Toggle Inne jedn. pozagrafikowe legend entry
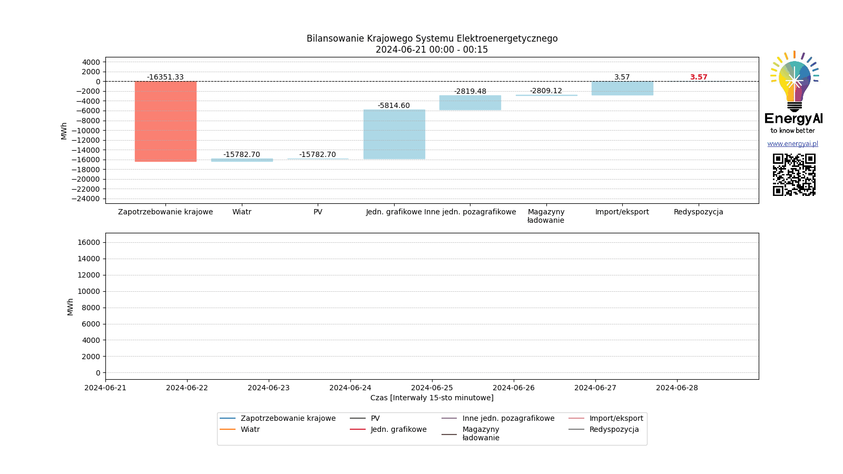This screenshot has width=843, height=474. coord(508,418)
